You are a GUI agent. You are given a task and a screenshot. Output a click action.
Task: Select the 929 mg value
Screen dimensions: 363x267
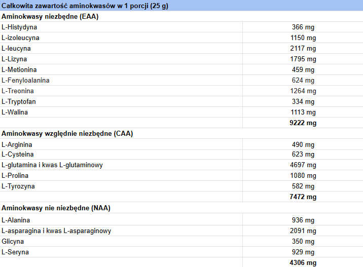[x=303, y=252]
